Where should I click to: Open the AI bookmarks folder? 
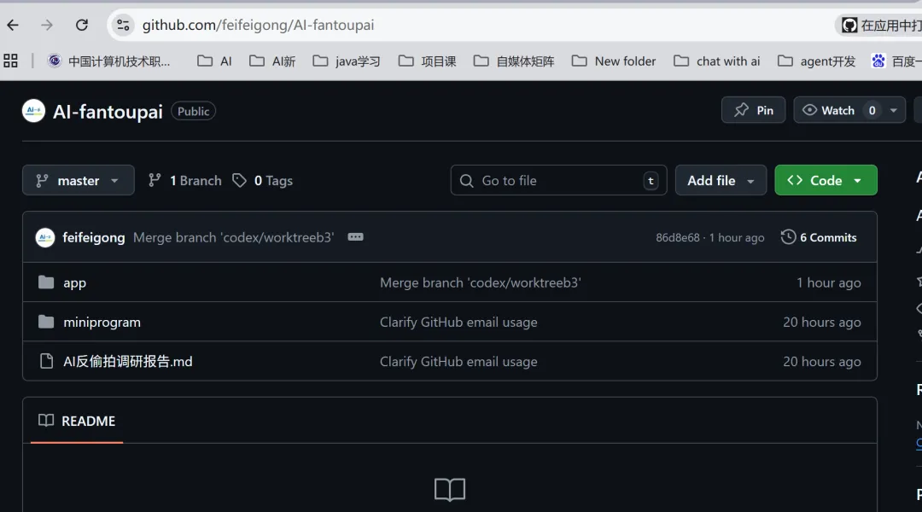coord(214,61)
